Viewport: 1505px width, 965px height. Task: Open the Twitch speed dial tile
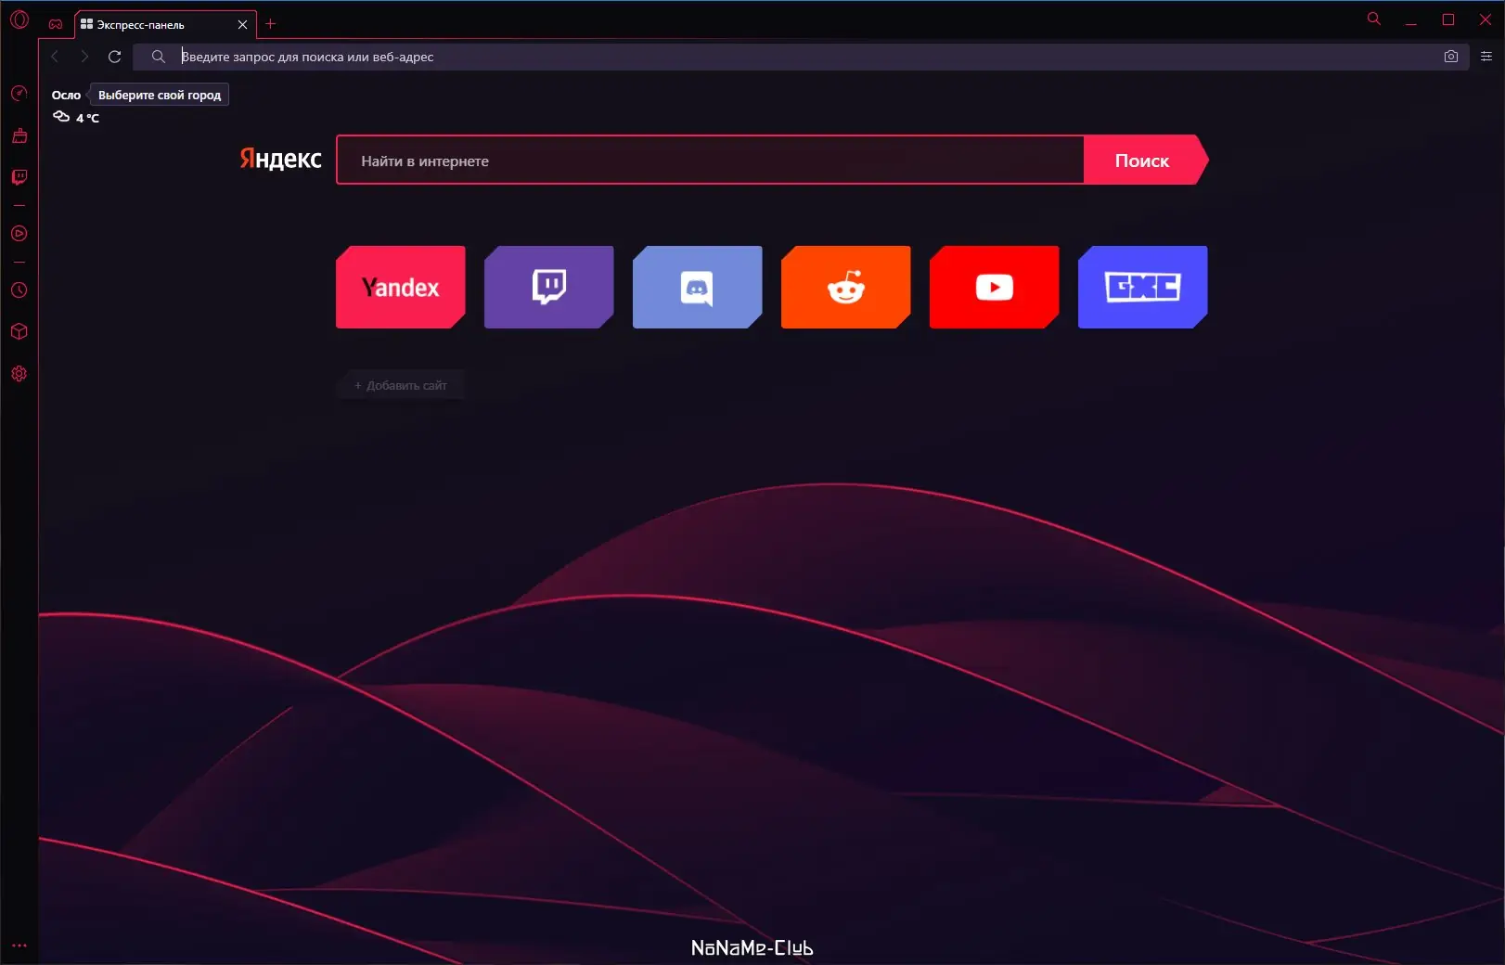point(549,287)
